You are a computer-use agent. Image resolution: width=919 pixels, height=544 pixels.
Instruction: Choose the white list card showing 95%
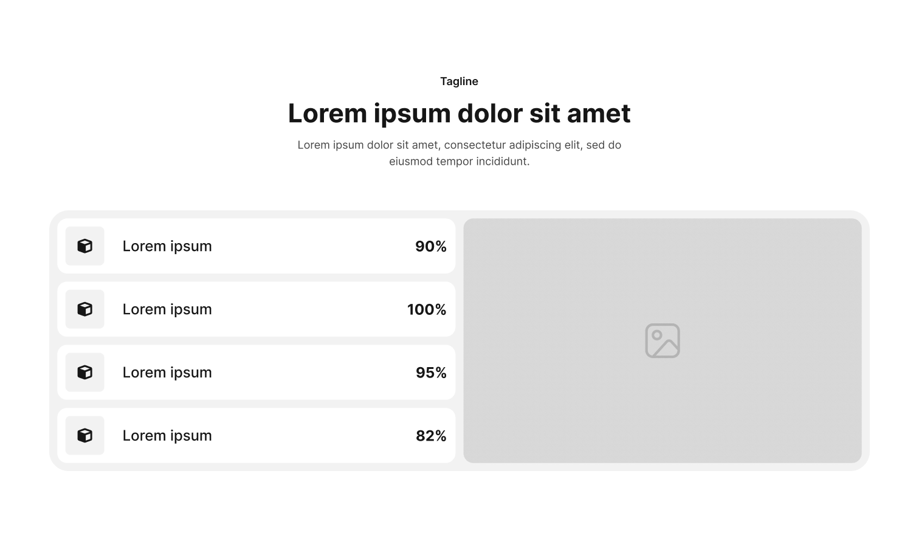(x=304, y=373)
